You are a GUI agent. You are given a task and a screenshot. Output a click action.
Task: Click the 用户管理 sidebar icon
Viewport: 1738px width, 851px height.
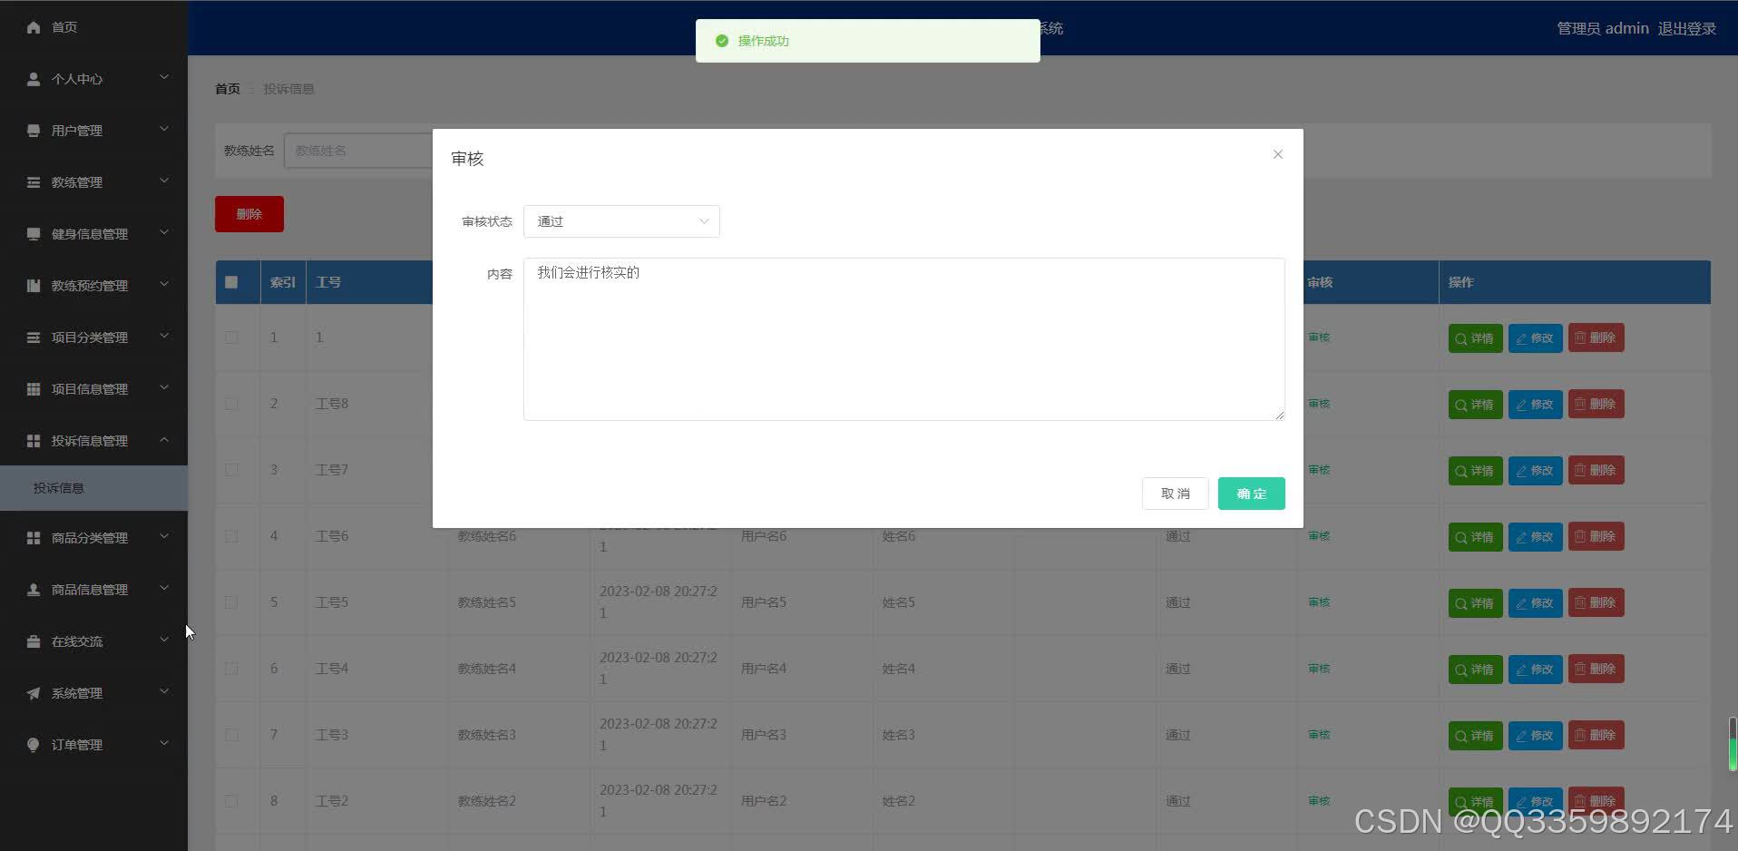click(34, 131)
